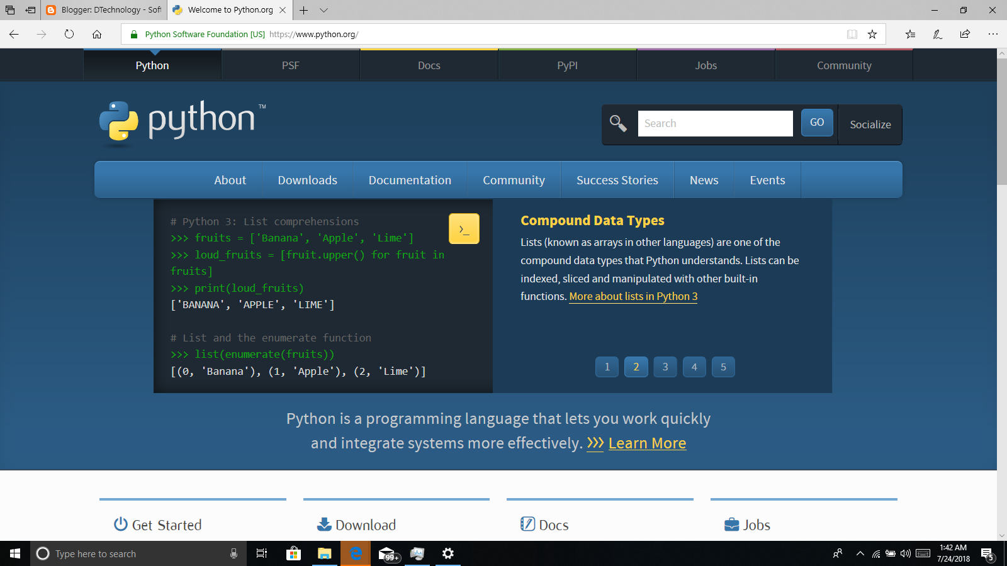Select the Community top navigation tab
Screen dimensions: 1007x566
coord(845,65)
